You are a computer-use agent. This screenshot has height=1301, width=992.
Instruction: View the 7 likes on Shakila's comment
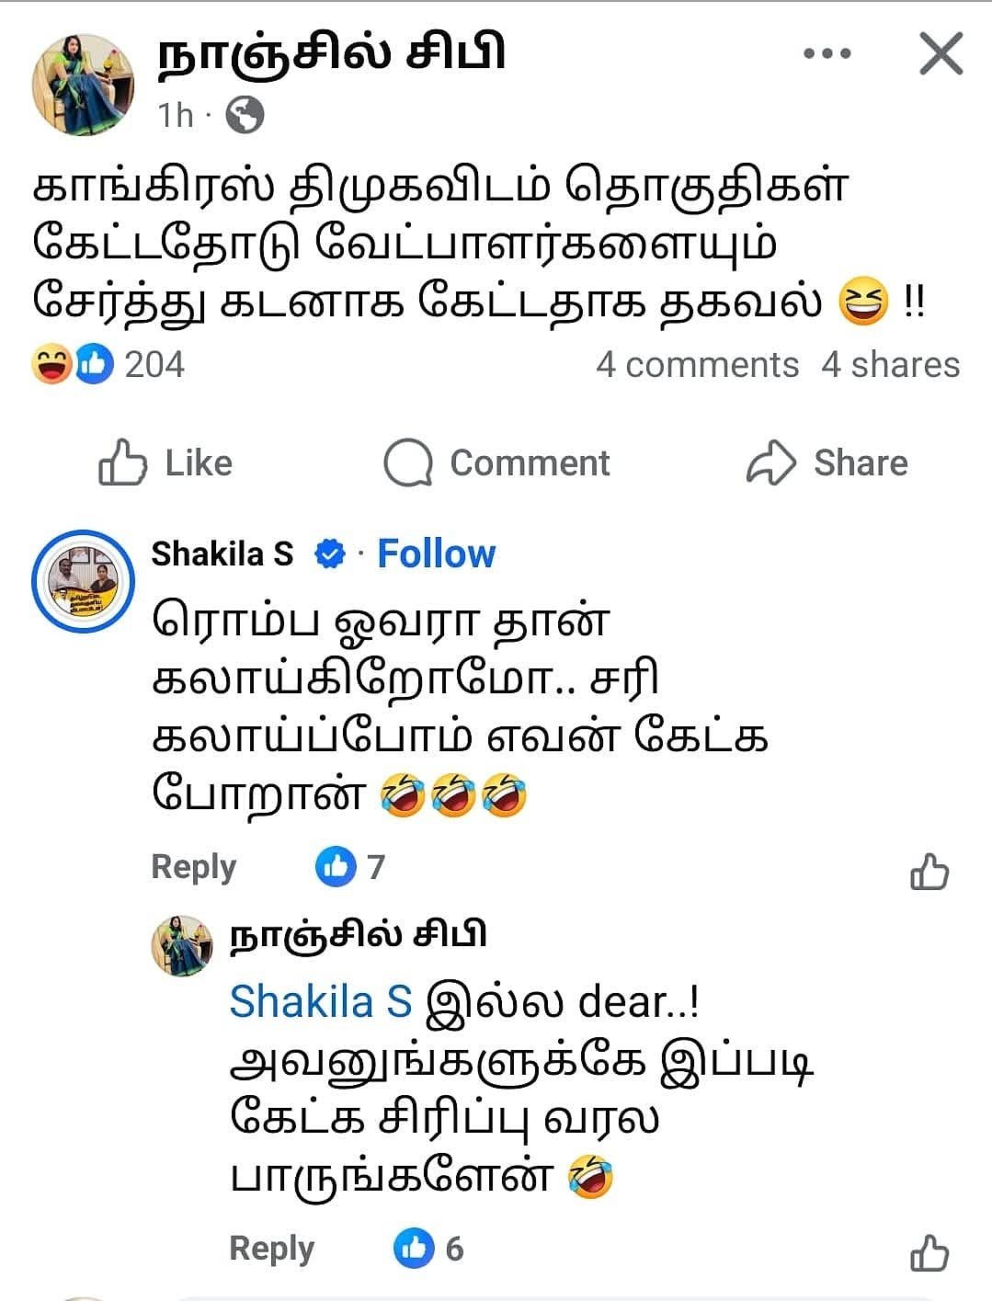(x=350, y=866)
